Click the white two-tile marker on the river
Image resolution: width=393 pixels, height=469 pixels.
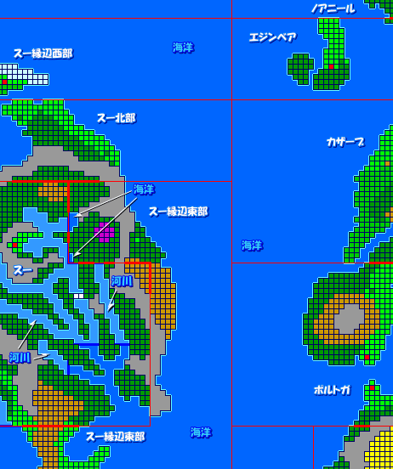[79, 297]
